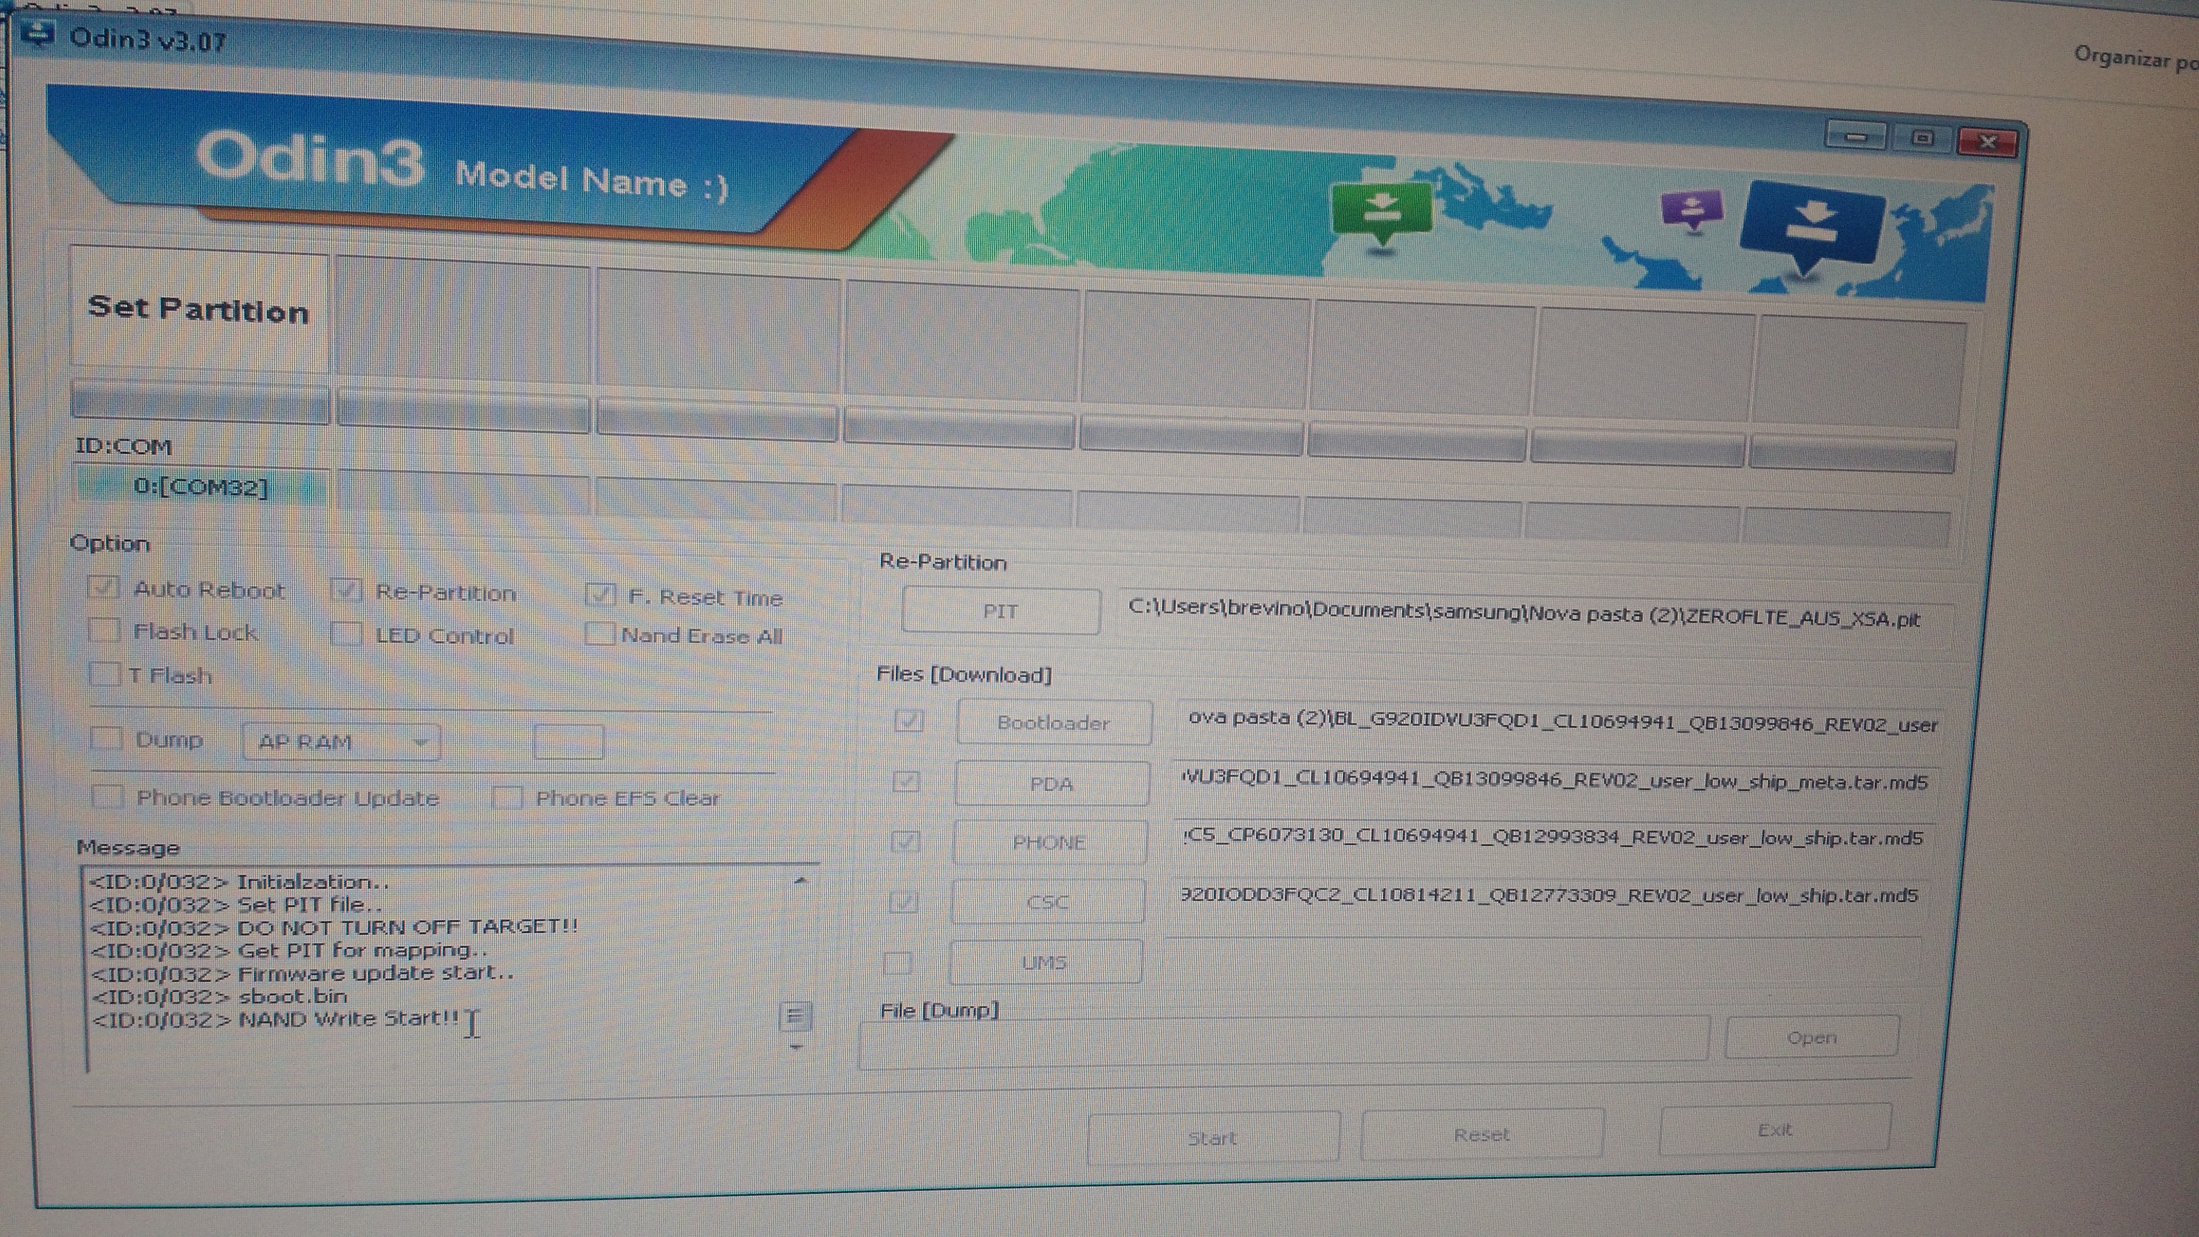Enable Phone EFS Clear checkbox
Screen dimensions: 2199x1237
tap(507, 797)
